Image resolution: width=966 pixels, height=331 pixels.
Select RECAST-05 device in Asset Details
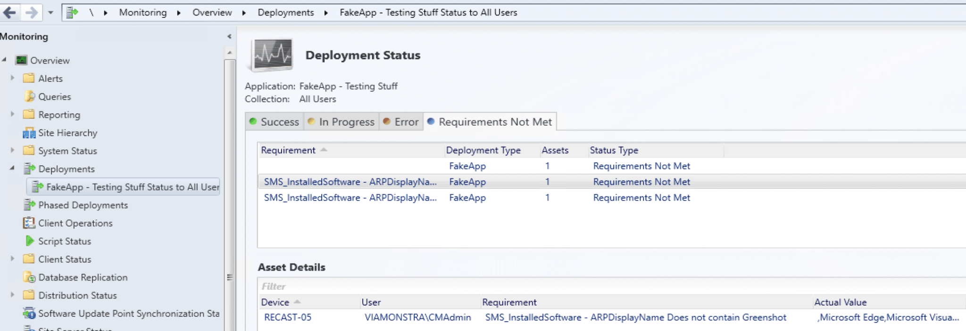click(x=288, y=317)
